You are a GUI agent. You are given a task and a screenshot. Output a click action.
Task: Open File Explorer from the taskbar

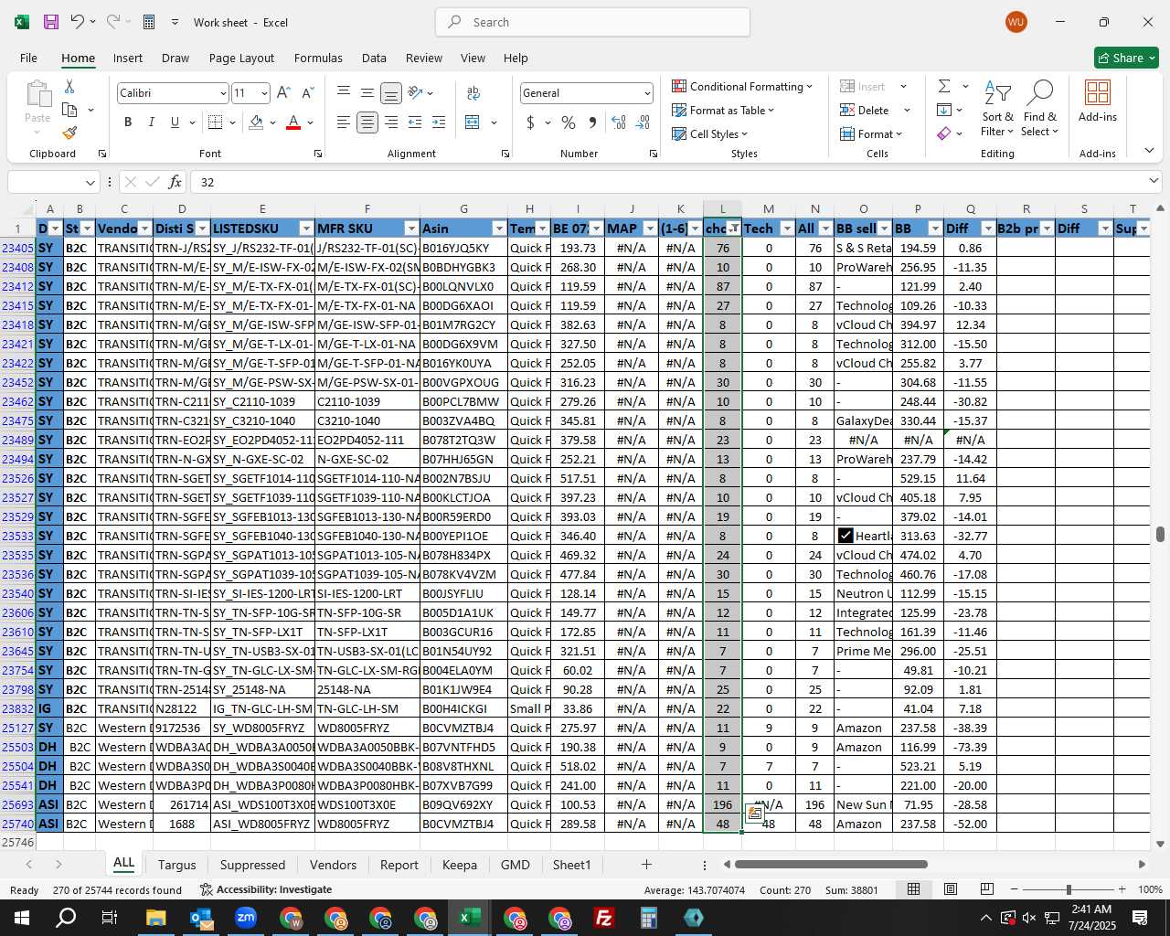(155, 918)
